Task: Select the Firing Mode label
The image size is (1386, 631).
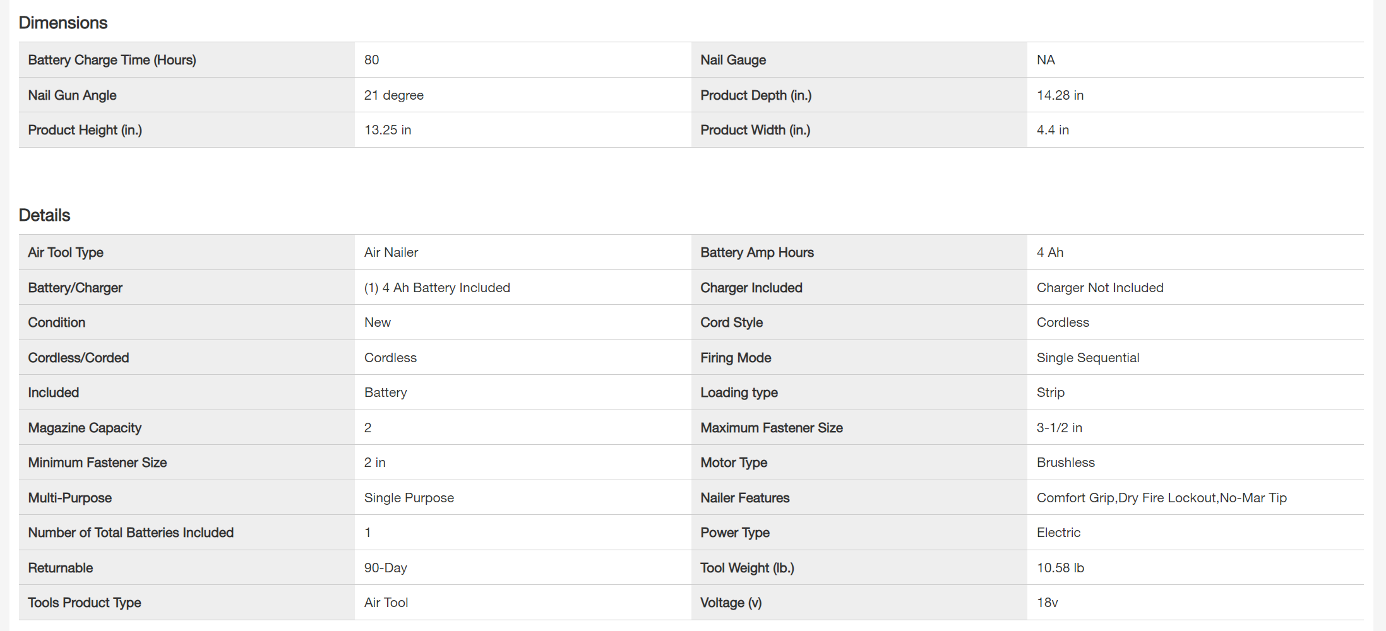Action: click(x=736, y=358)
